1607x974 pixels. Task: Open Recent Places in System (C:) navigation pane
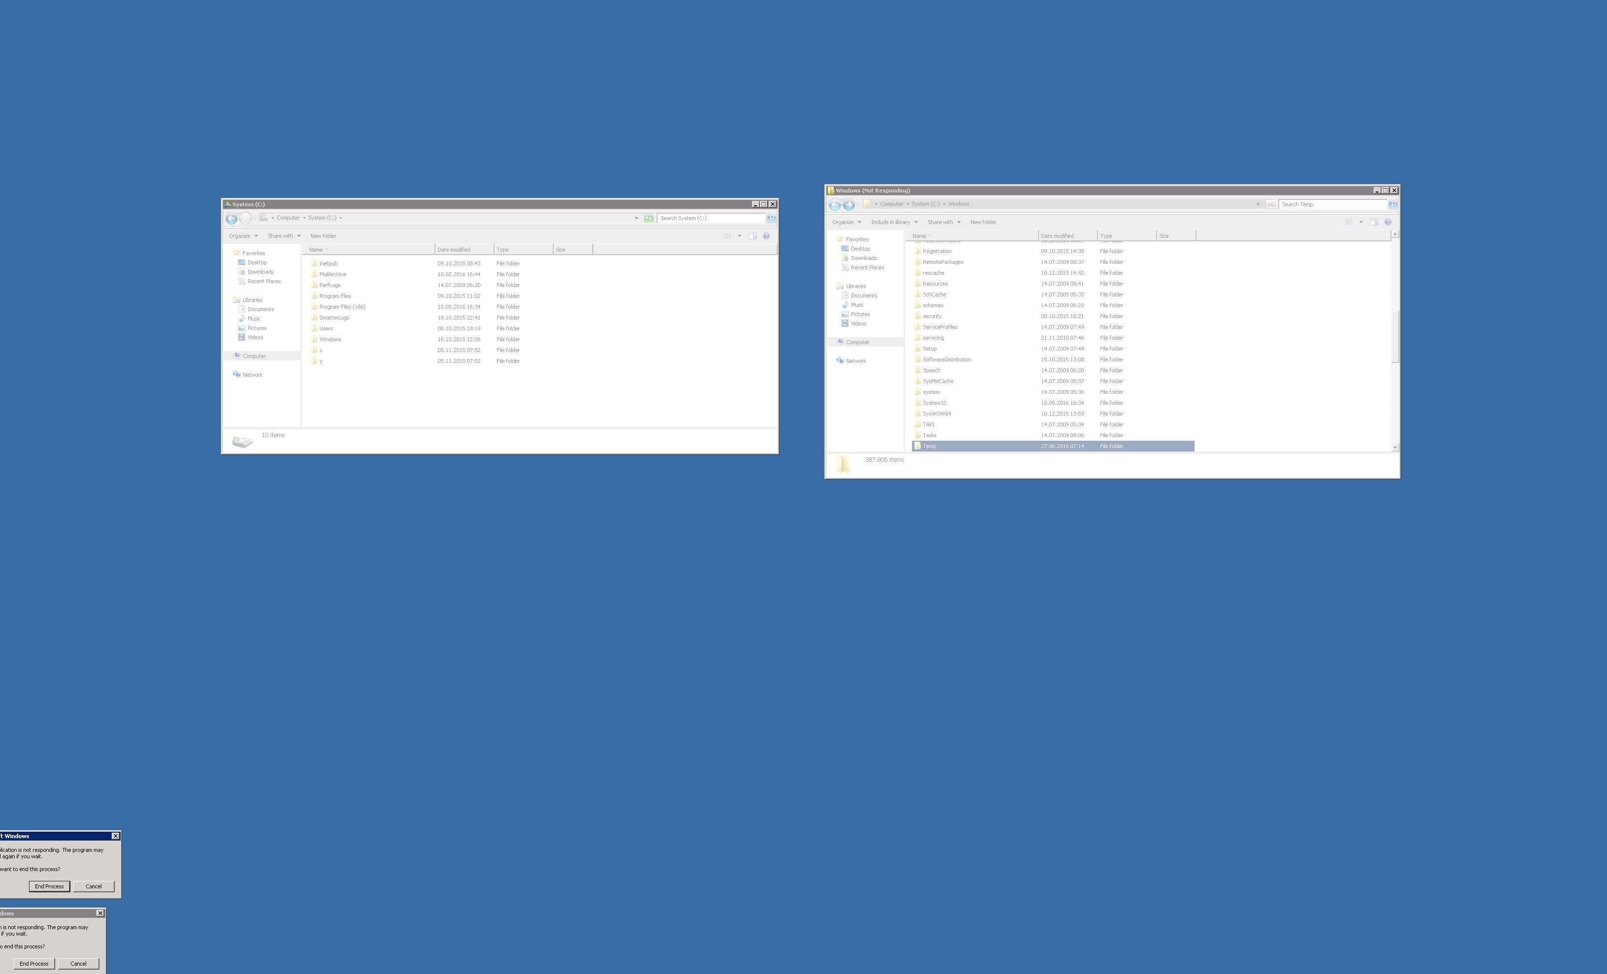coord(263,282)
